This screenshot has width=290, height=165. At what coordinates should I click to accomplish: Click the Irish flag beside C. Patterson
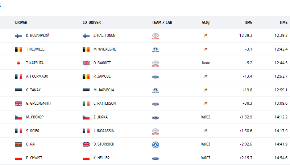(x=86, y=104)
